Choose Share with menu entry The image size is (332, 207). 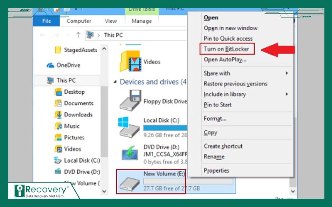(x=217, y=73)
